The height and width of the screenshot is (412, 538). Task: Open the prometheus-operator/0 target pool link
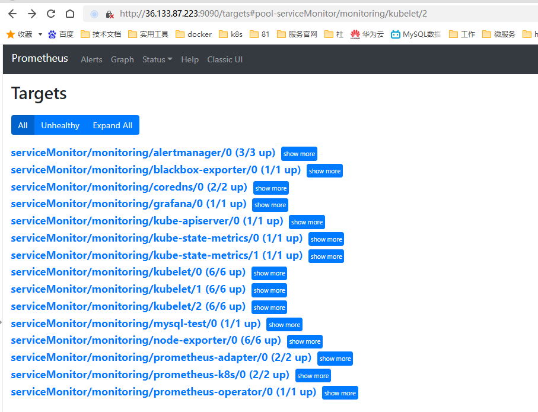point(163,392)
